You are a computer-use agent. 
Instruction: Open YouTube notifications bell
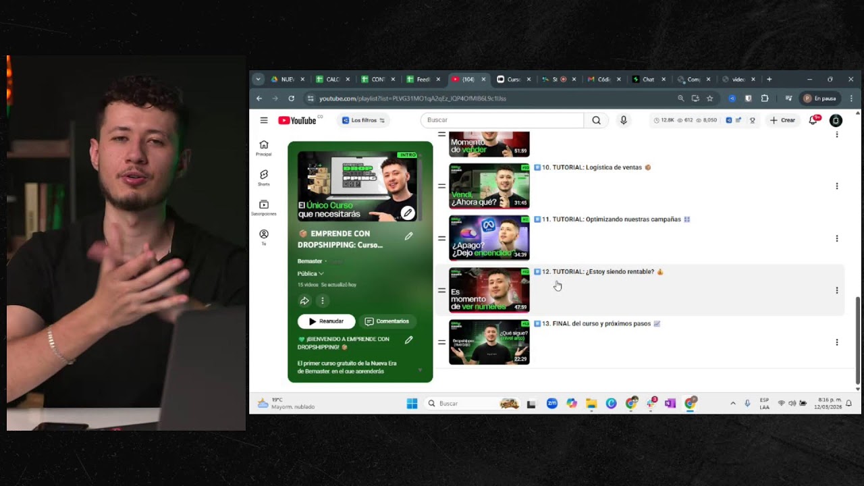pos(813,120)
